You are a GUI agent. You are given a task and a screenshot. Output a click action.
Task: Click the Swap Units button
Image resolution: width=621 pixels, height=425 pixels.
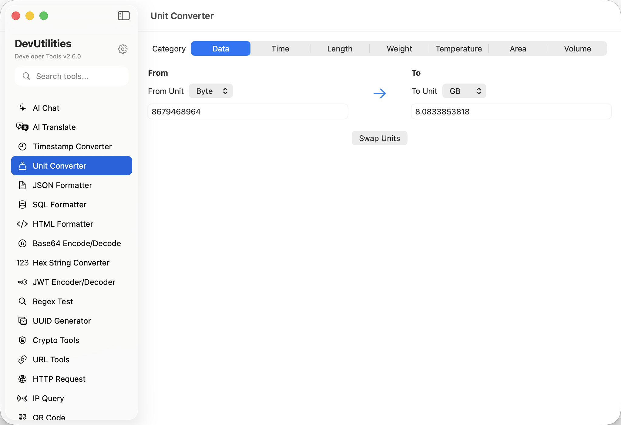(379, 138)
